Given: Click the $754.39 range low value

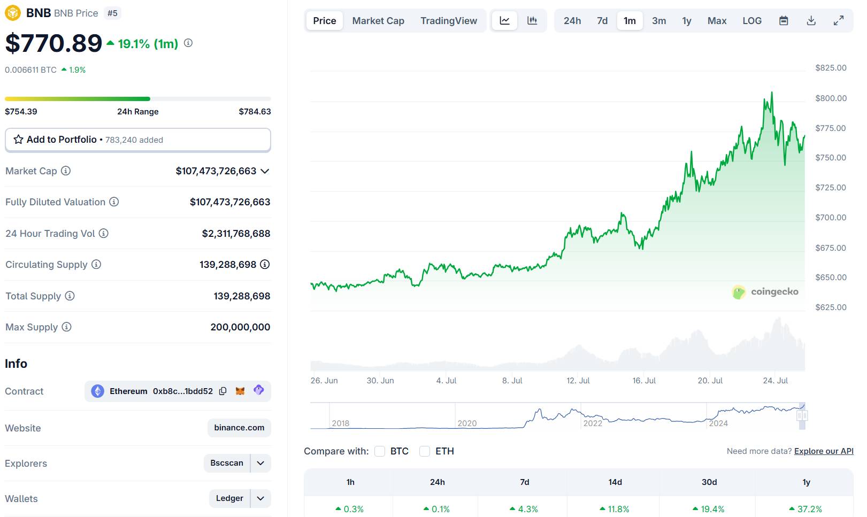Looking at the screenshot, I should pos(21,112).
